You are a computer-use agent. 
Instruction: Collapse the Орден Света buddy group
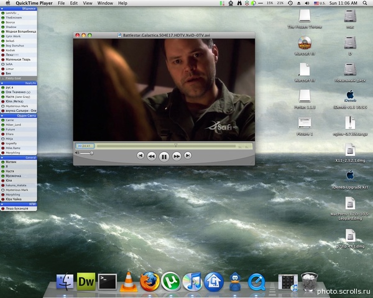pos(2,115)
